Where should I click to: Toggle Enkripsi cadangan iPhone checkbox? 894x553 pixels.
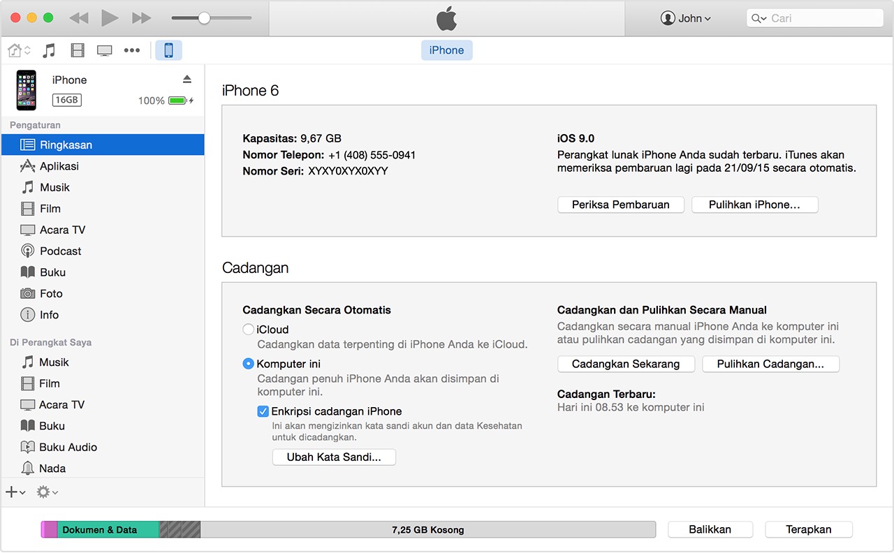point(263,411)
